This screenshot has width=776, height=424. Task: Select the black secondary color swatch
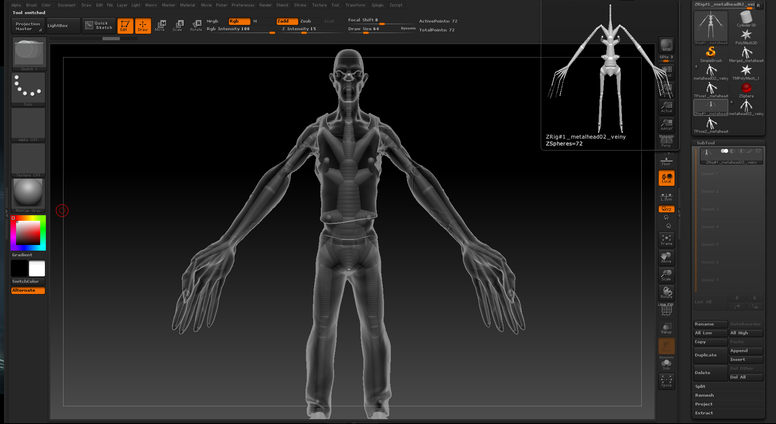[x=19, y=268]
